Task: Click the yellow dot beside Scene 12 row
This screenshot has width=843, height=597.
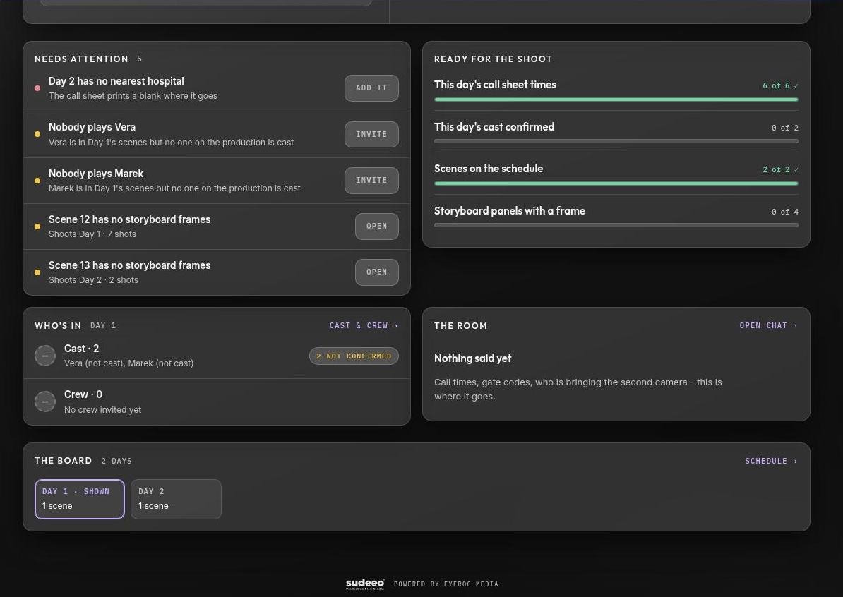Action: tap(37, 227)
